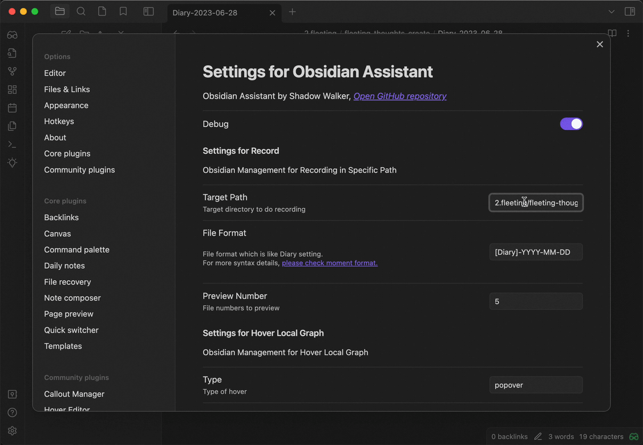Click the templates copy ribbon icon
The width and height of the screenshot is (643, 445).
[13, 126]
